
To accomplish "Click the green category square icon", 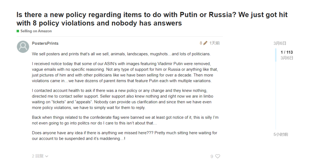I will (x=18, y=31).
